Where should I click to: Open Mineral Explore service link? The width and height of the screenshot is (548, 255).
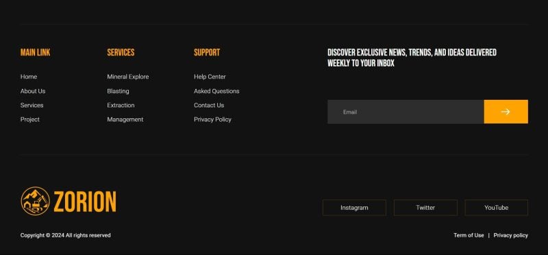click(x=128, y=77)
